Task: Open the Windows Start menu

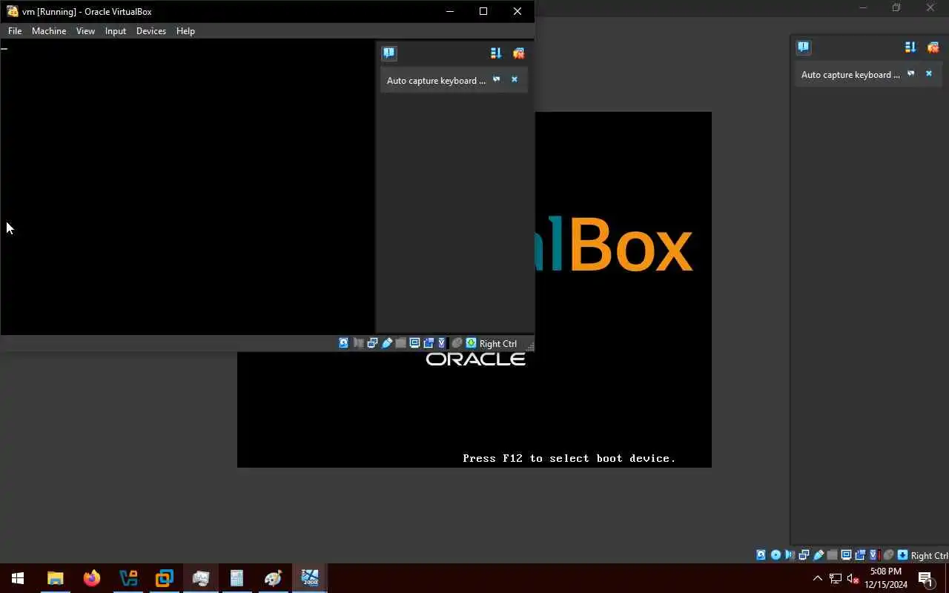Action: tap(18, 578)
